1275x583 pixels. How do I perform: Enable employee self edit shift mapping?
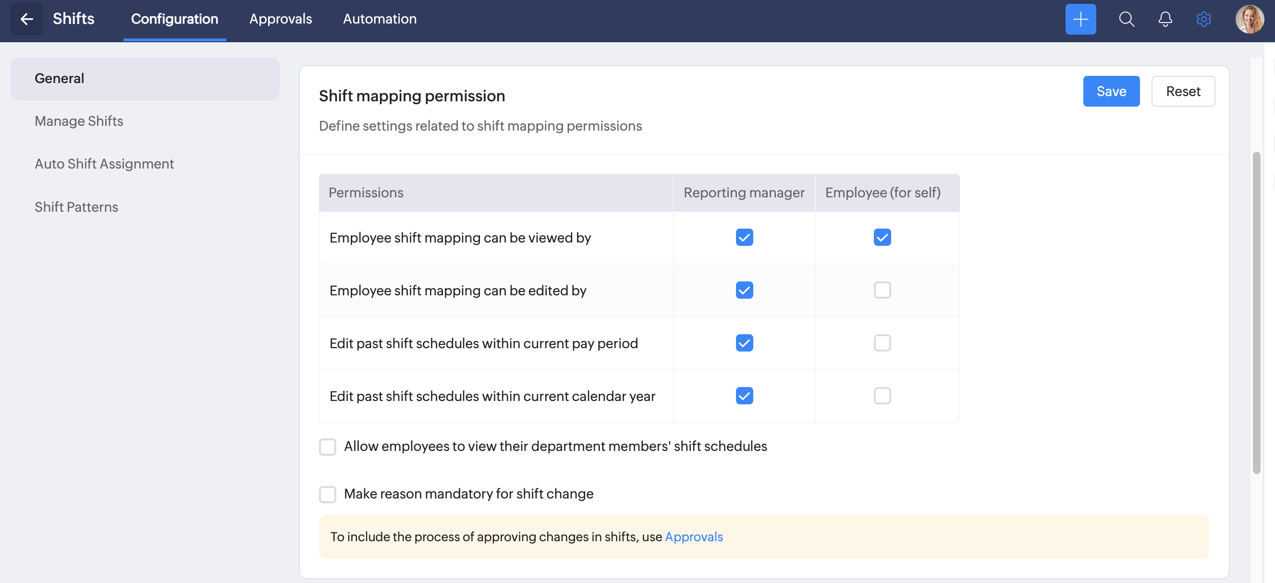click(x=882, y=291)
